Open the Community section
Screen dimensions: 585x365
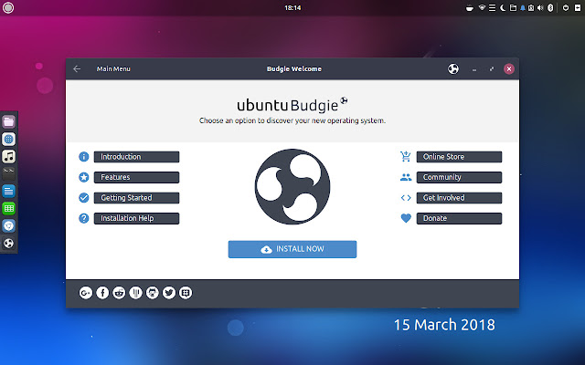point(459,177)
